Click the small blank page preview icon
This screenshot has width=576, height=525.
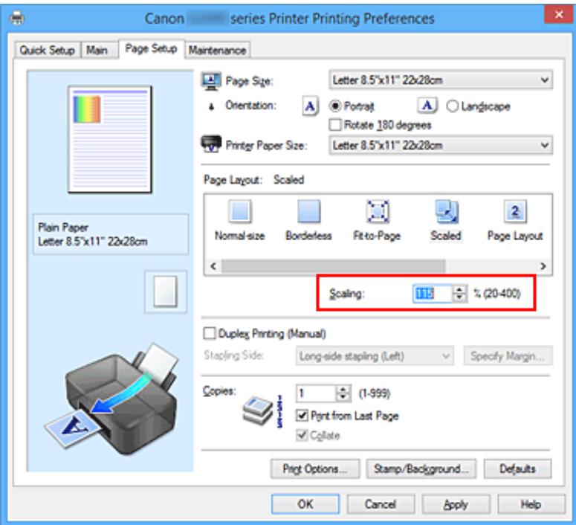click(x=166, y=292)
